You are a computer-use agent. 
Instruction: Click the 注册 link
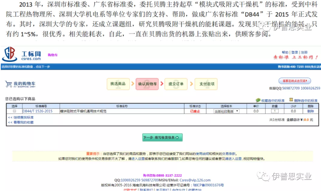pyautogui.click(x=304, y=52)
